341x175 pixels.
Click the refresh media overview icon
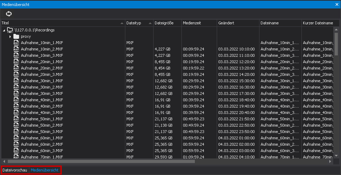click(9, 14)
